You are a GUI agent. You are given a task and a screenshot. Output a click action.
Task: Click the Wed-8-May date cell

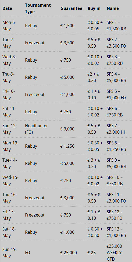click(9, 60)
